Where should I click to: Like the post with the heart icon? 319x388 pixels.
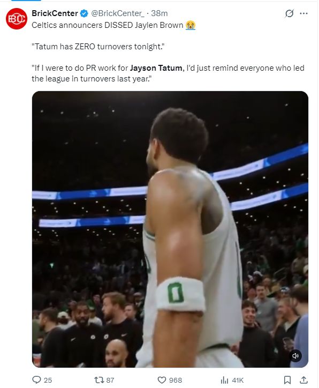[x=162, y=380]
